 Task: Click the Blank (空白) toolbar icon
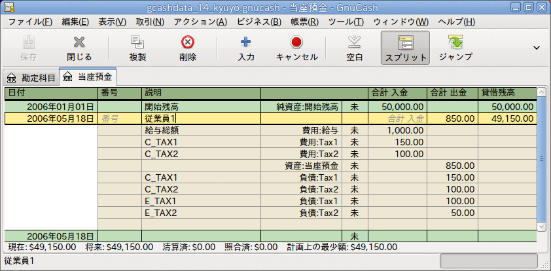(354, 43)
